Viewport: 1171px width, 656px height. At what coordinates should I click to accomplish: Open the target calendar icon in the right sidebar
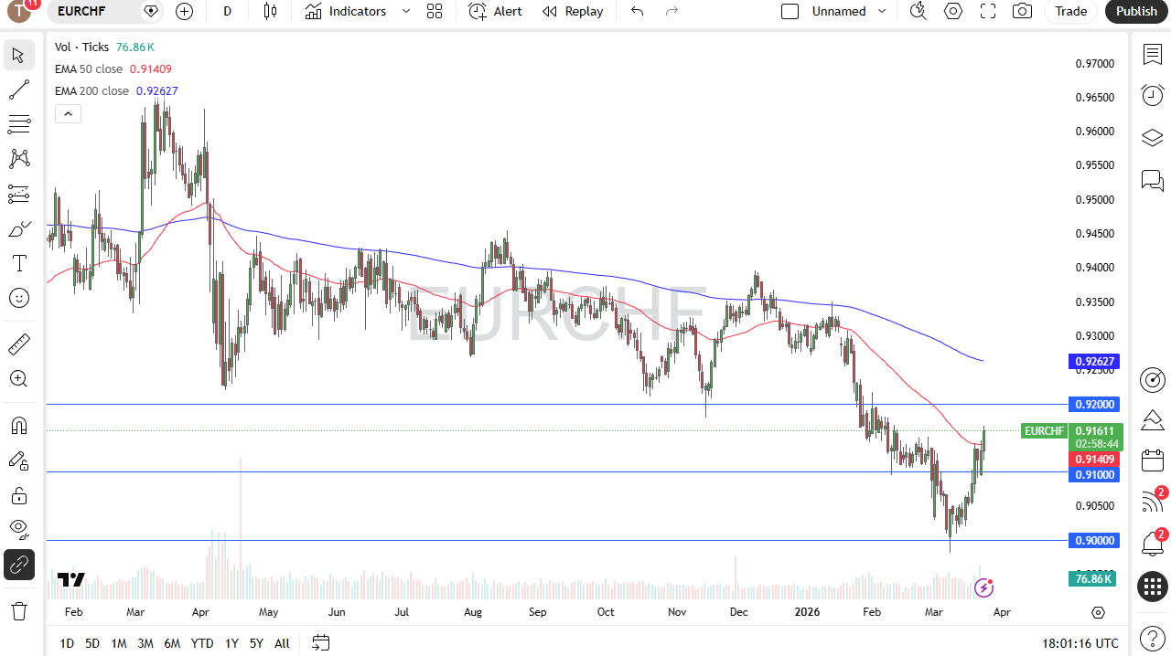click(1152, 379)
